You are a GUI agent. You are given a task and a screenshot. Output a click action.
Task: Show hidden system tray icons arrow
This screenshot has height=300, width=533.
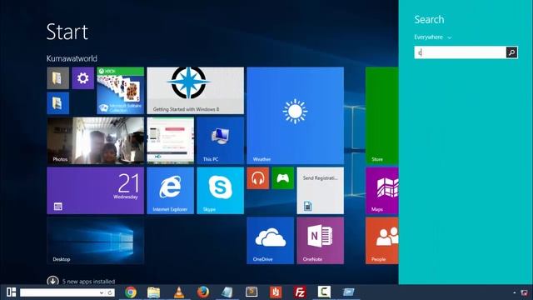[515, 292]
